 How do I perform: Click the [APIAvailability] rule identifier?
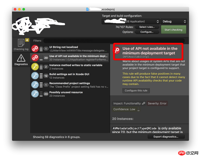pyautogui.click(x=136, y=57)
